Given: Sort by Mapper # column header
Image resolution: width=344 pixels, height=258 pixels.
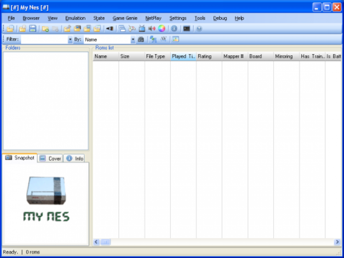Looking at the screenshot, I should click(235, 56).
